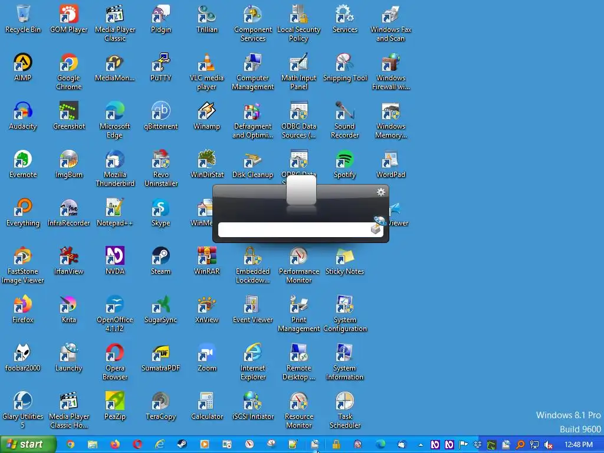Select the Steam desktop shortcut
The width and height of the screenshot is (604, 453).
160,261
